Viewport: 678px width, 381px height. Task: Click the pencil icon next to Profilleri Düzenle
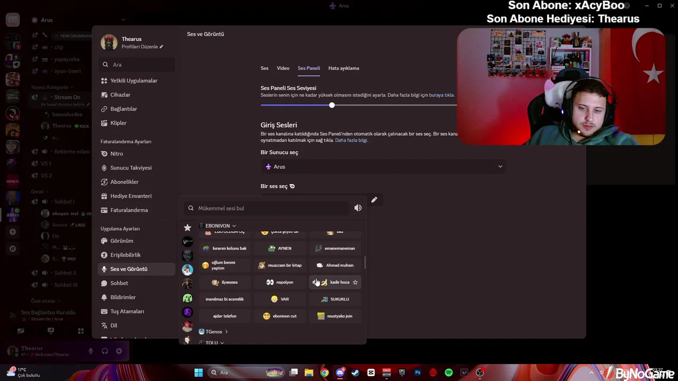(162, 47)
